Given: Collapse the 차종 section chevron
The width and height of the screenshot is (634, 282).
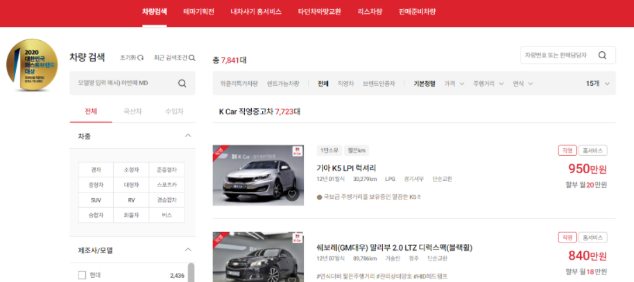Looking at the screenshot, I should pos(188,136).
